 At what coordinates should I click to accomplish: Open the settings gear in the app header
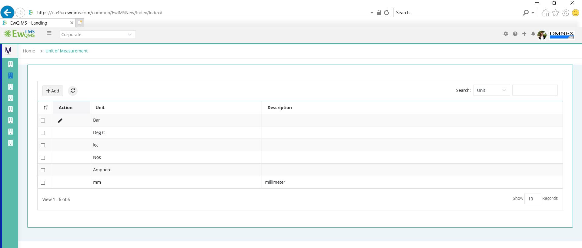point(506,34)
